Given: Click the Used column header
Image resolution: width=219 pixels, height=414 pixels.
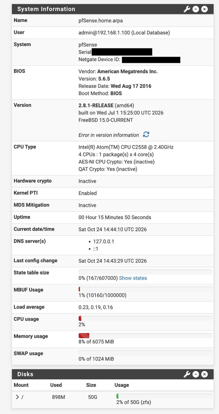Looking at the screenshot, I should click(x=56, y=385).
